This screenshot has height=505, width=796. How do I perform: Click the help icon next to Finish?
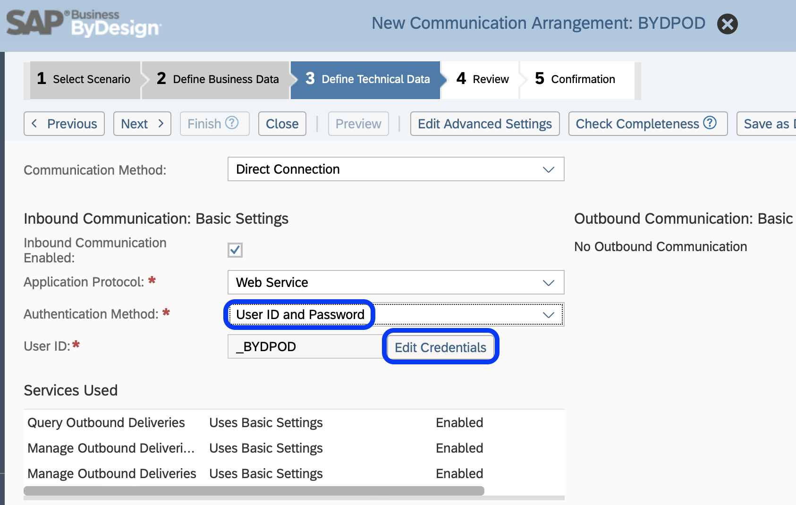(x=232, y=124)
